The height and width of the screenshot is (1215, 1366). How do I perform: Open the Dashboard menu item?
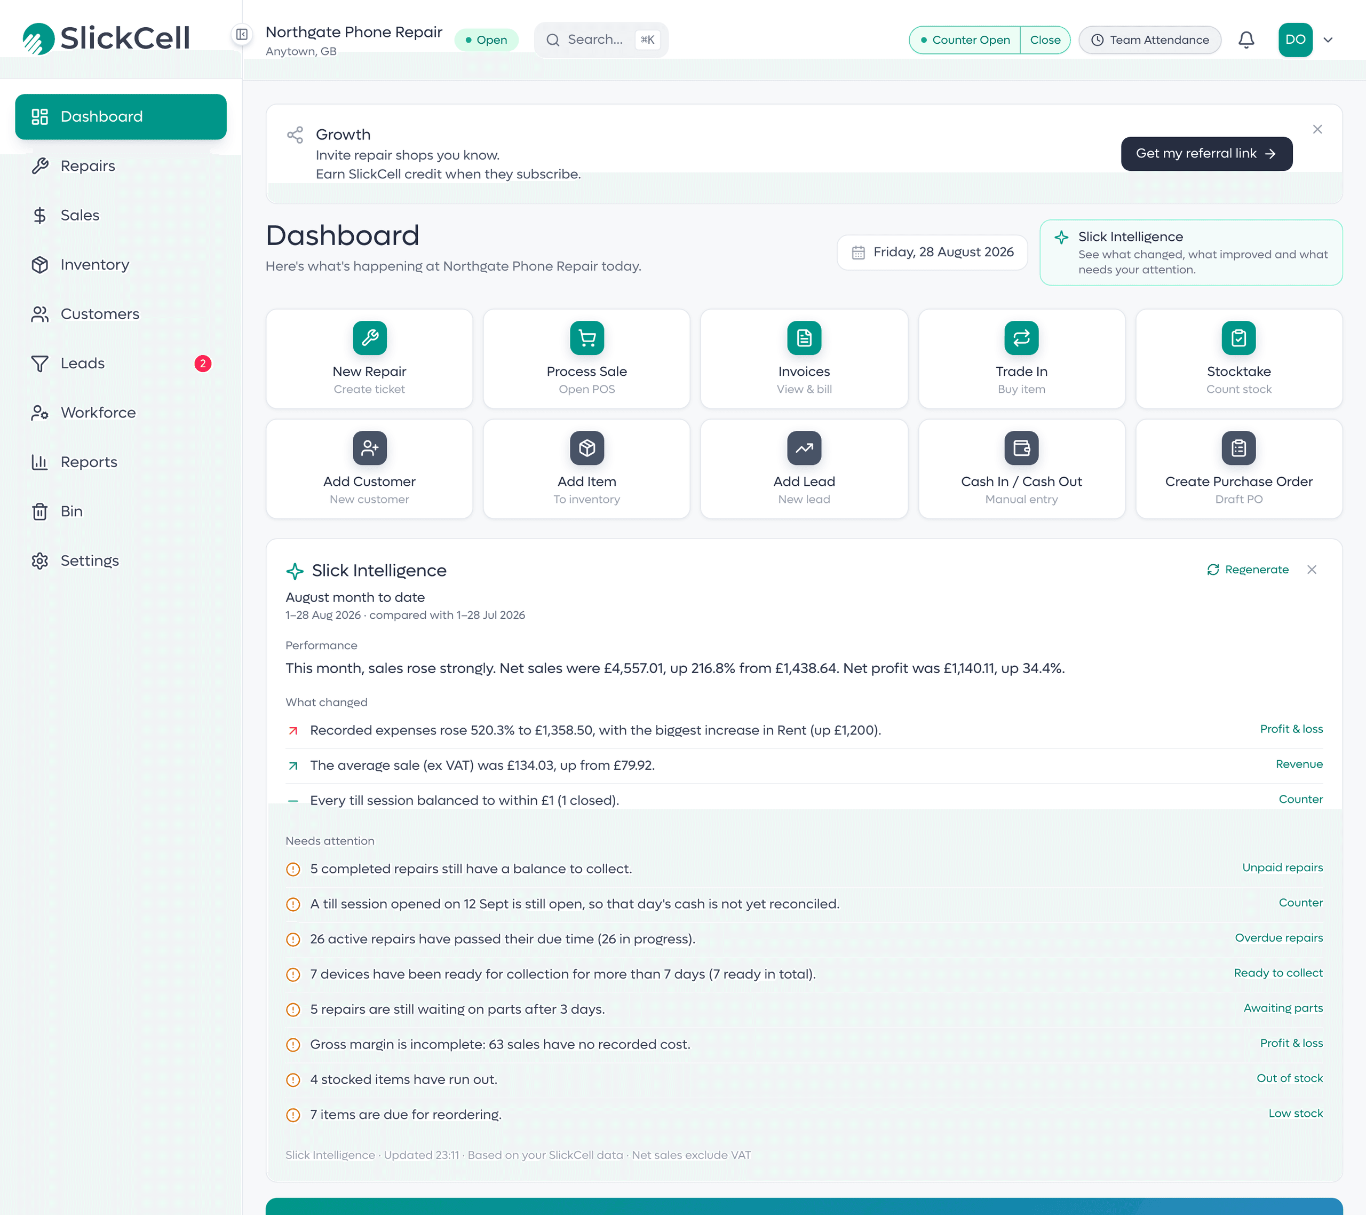[x=121, y=117]
